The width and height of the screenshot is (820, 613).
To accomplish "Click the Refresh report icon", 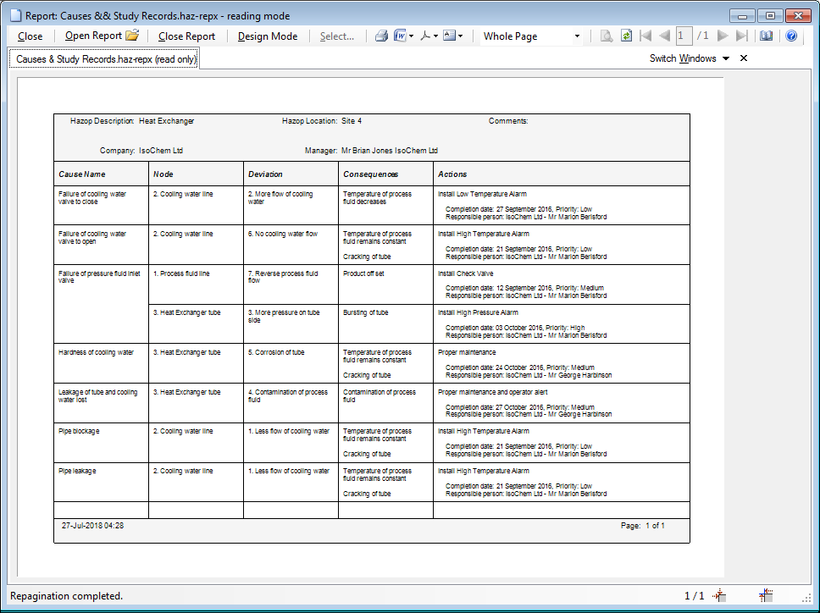I will 626,36.
